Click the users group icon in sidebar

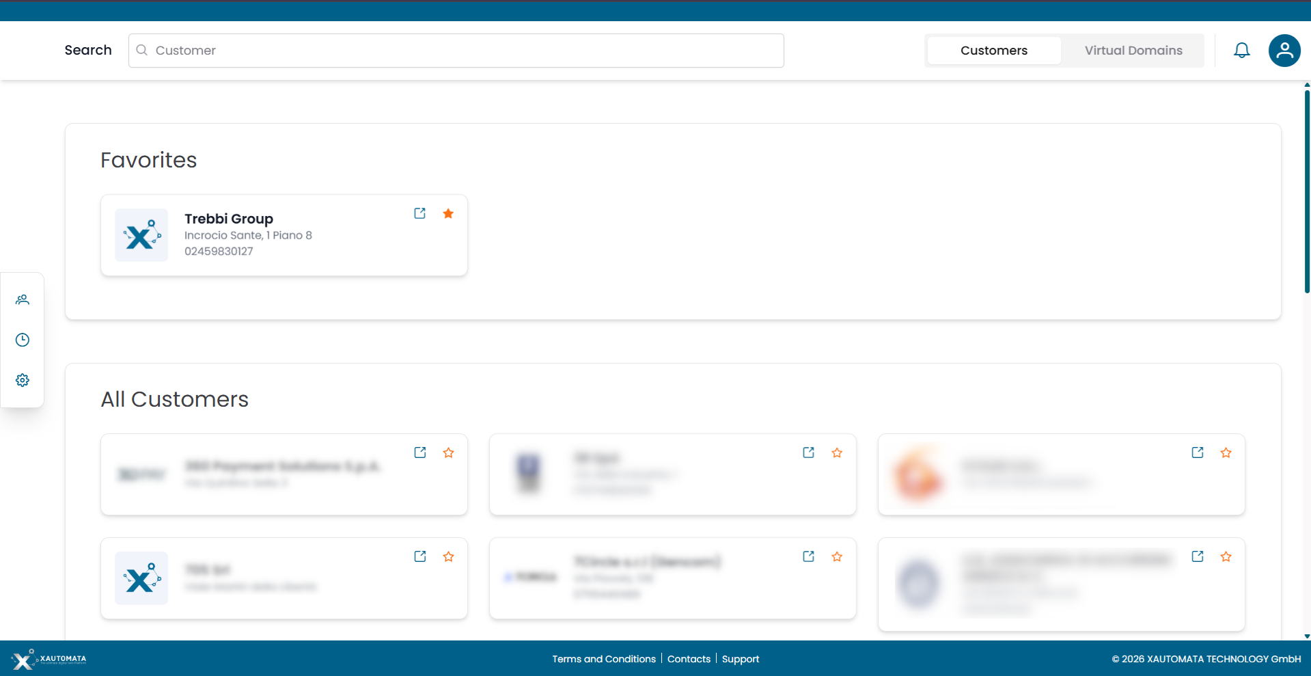click(23, 300)
